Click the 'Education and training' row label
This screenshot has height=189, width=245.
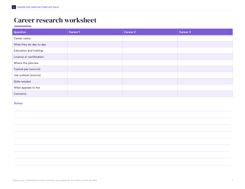28,51
